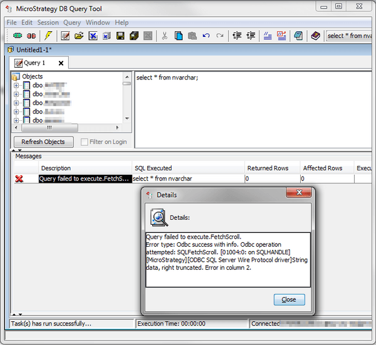Expand the third dbo table node
Viewport: 376px width, 345px height.
(x=16, y=103)
